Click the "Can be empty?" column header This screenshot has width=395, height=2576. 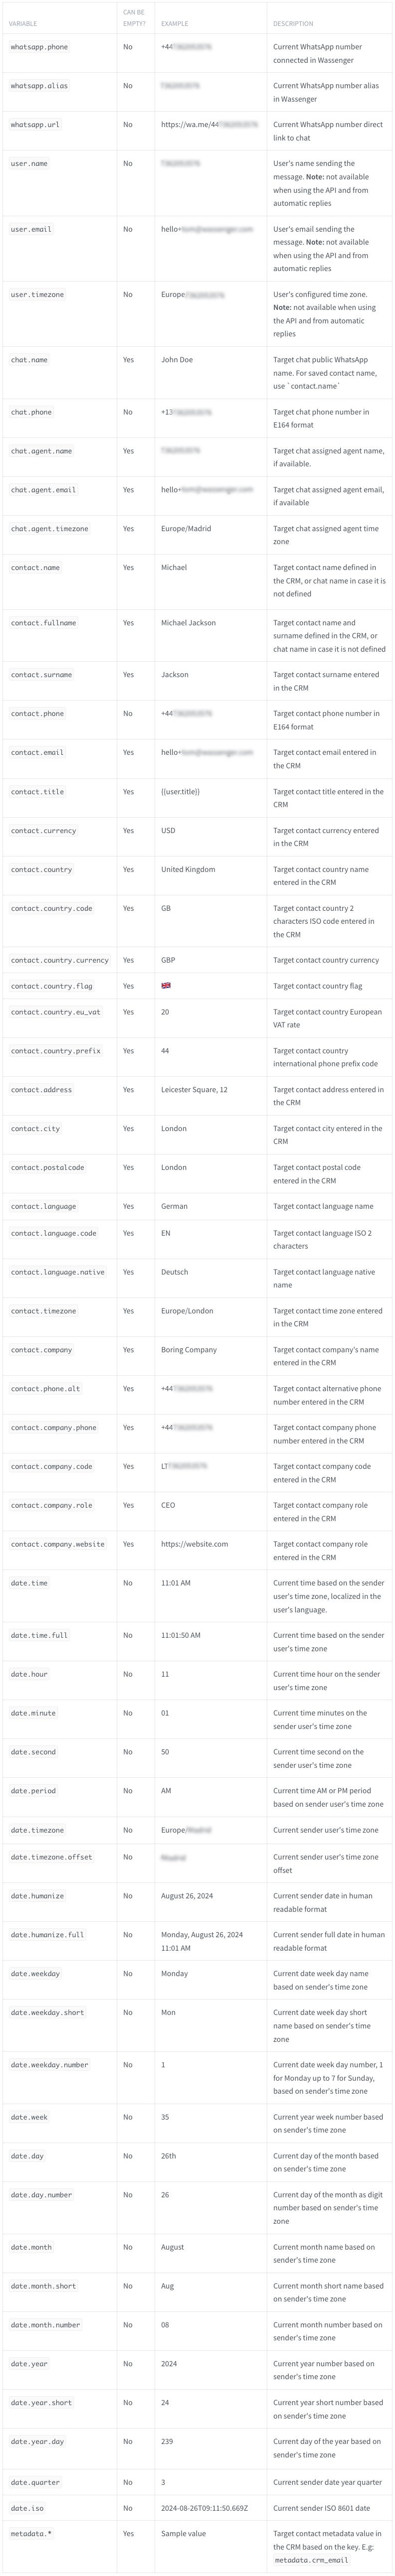point(133,18)
